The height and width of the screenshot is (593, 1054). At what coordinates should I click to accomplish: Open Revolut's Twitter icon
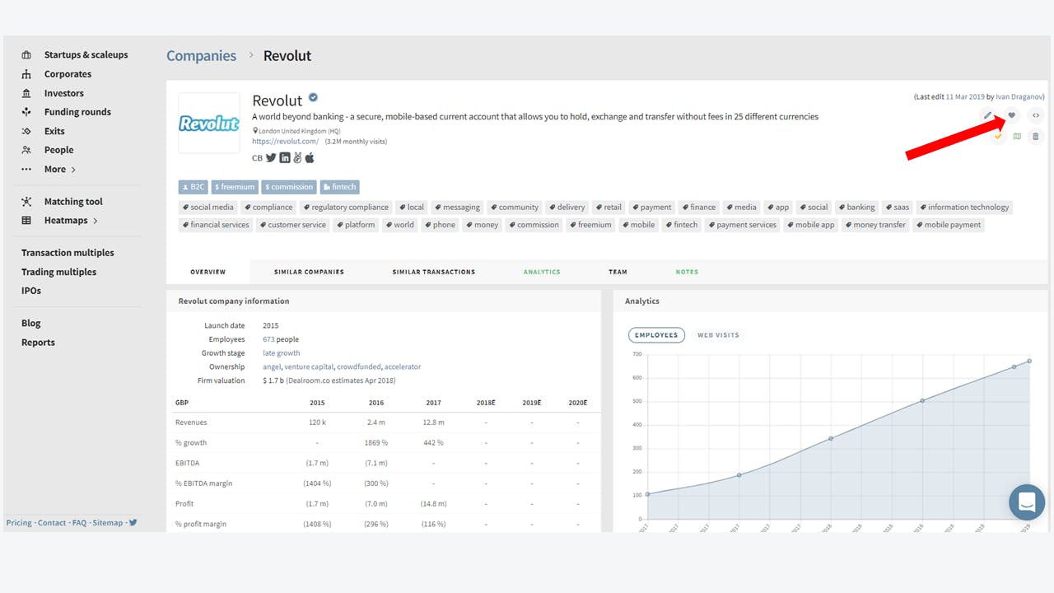pyautogui.click(x=271, y=157)
